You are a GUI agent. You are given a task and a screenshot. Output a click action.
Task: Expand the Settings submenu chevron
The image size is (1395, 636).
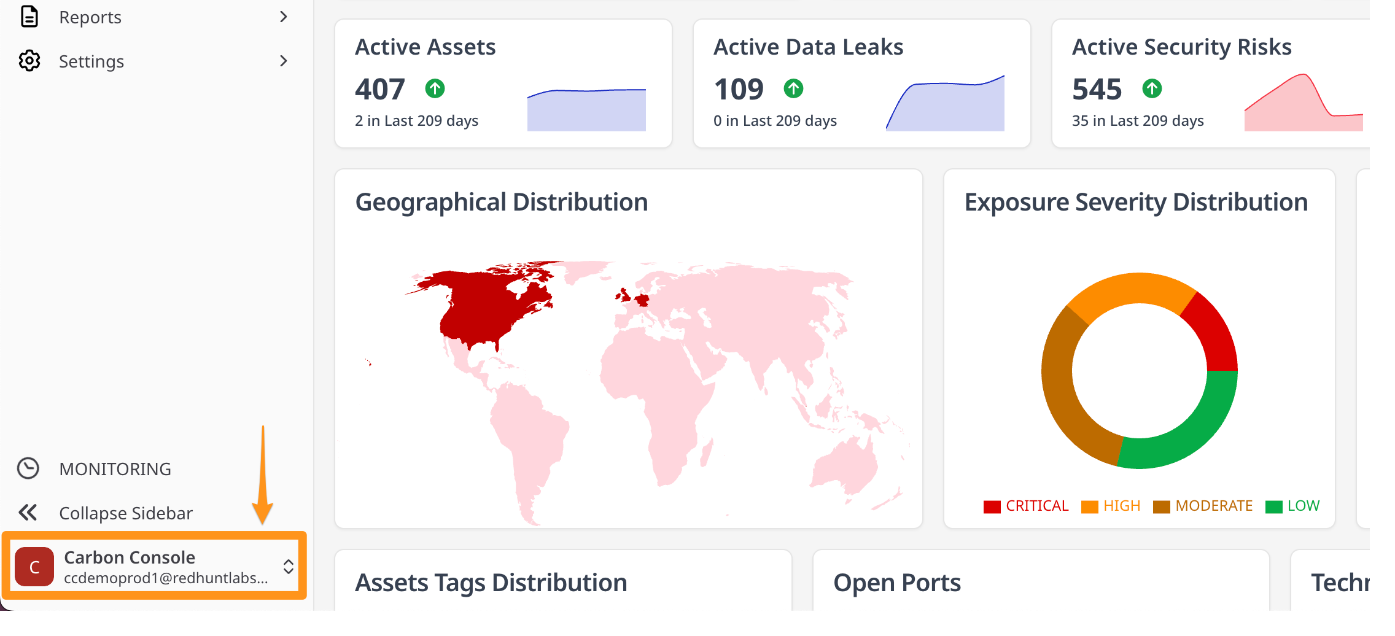tap(284, 61)
